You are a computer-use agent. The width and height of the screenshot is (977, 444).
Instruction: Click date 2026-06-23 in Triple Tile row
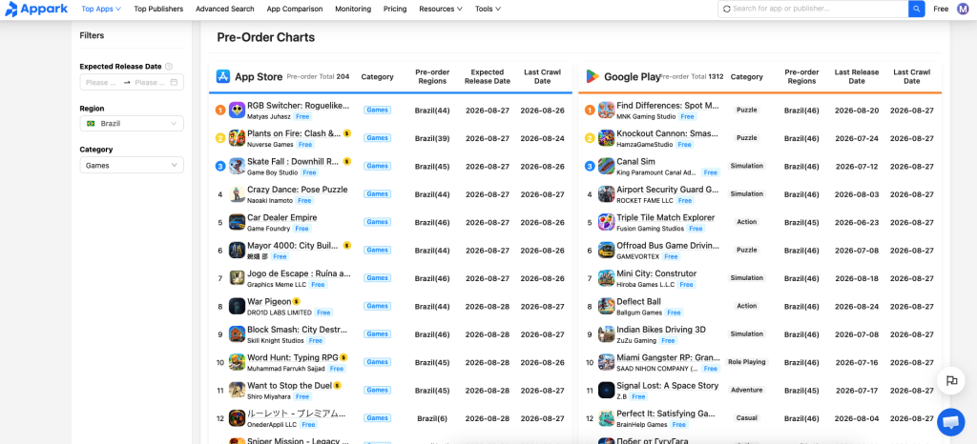point(857,222)
